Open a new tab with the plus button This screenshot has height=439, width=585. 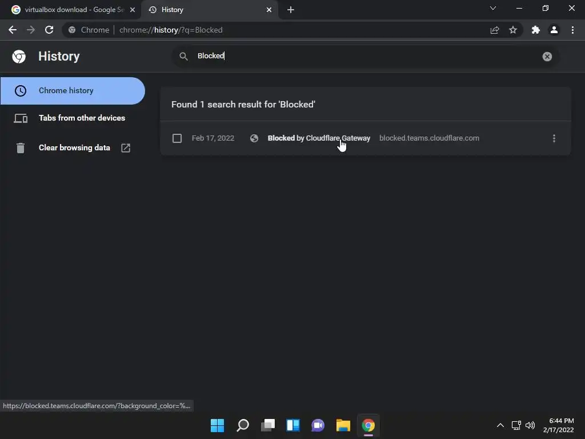click(291, 10)
